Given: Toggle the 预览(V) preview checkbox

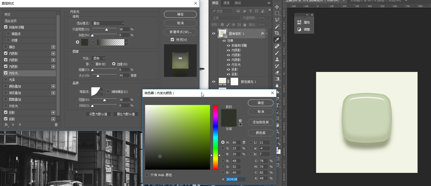Looking at the screenshot, I should (x=173, y=40).
